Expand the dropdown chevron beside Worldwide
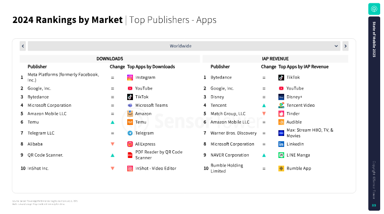The height and width of the screenshot is (214, 384). pyautogui.click(x=336, y=46)
